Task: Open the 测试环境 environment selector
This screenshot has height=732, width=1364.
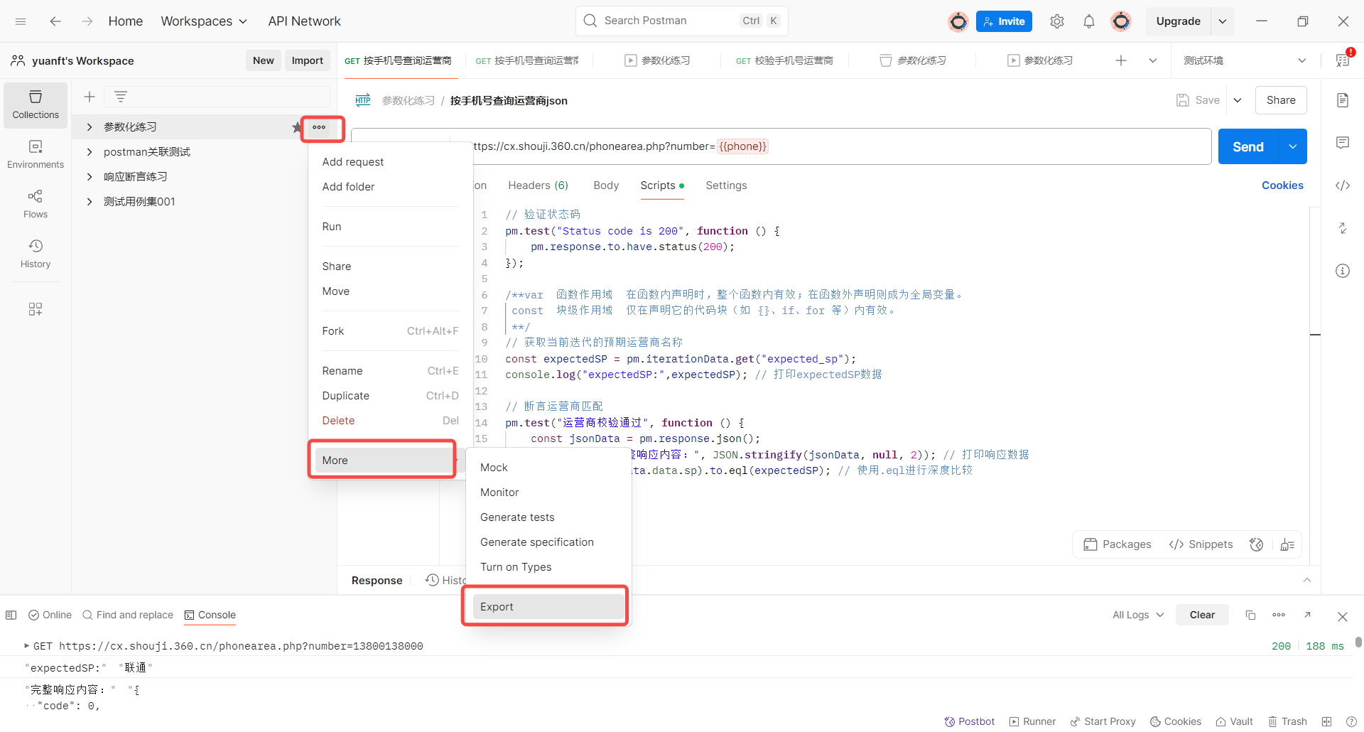Action: pyautogui.click(x=1245, y=60)
